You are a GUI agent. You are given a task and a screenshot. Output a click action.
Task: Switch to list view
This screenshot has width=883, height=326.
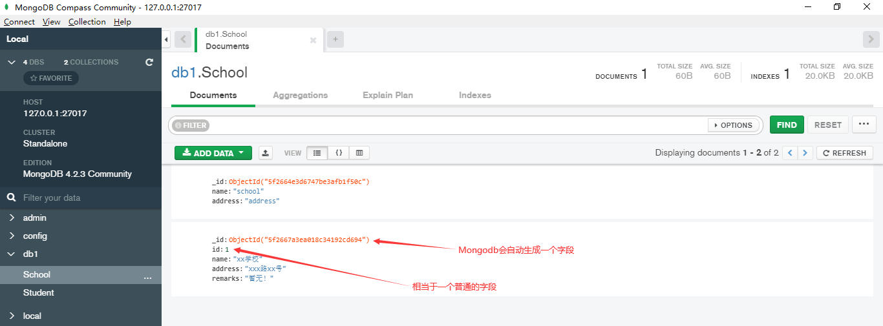tap(317, 153)
